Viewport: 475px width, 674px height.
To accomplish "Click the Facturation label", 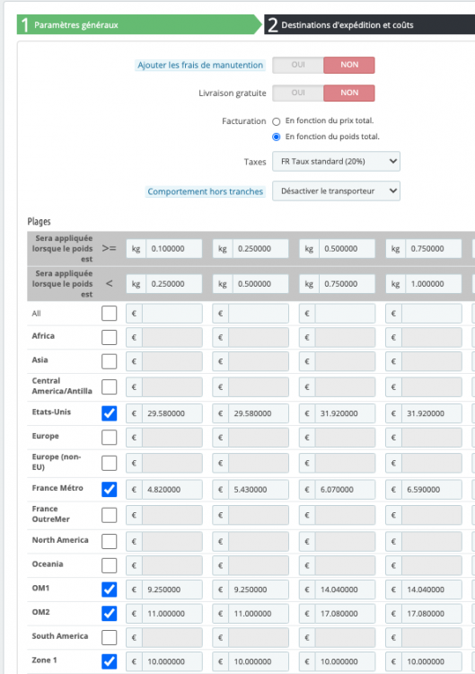I will [244, 121].
